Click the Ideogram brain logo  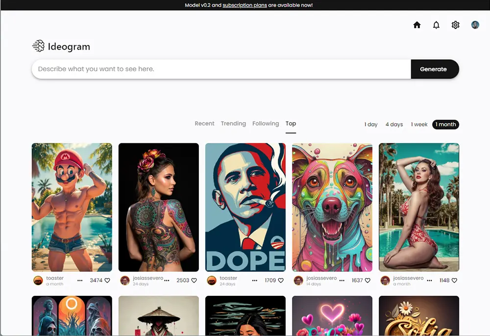(x=38, y=46)
